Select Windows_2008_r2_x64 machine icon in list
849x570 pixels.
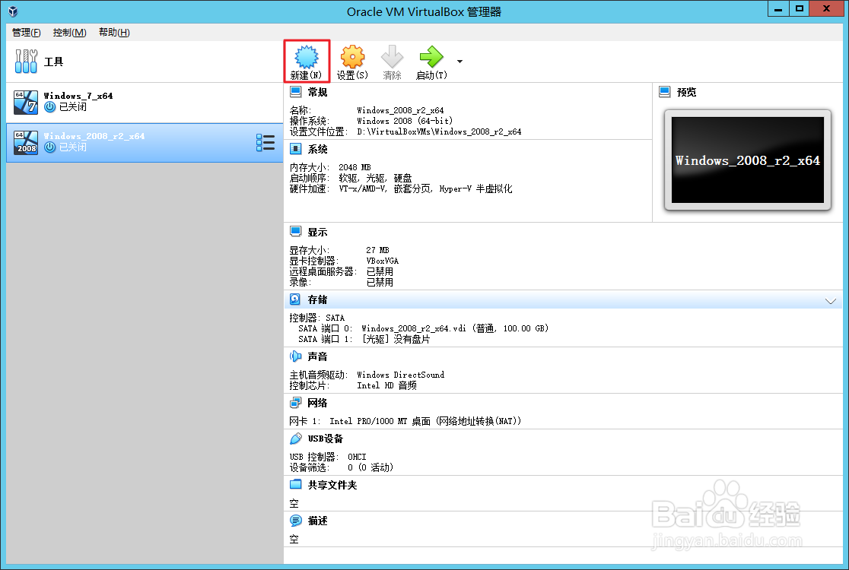tap(26, 143)
